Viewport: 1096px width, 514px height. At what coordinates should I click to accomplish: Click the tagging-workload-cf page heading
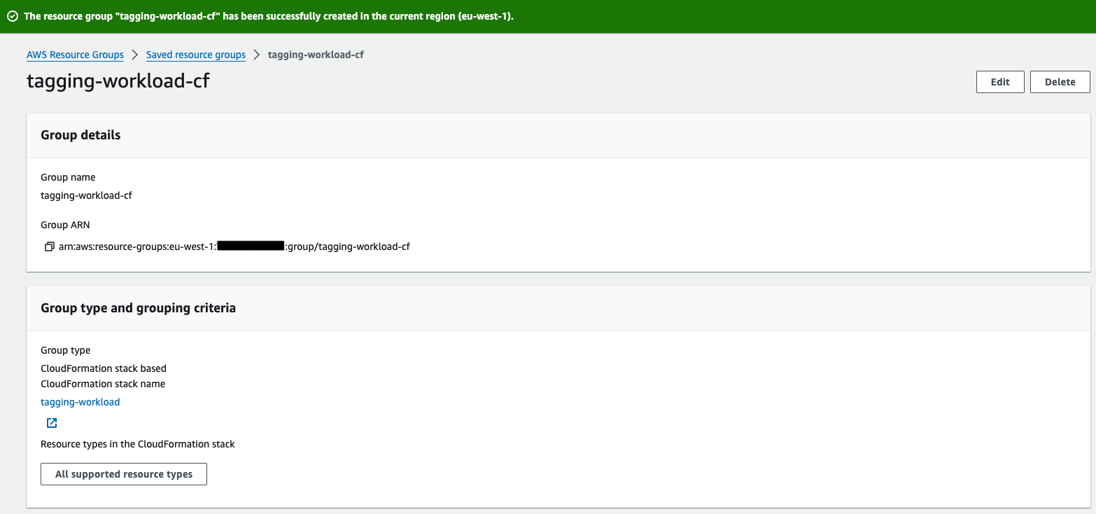click(x=118, y=81)
